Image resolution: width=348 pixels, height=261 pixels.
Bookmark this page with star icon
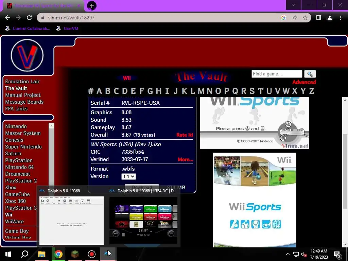click(x=305, y=18)
